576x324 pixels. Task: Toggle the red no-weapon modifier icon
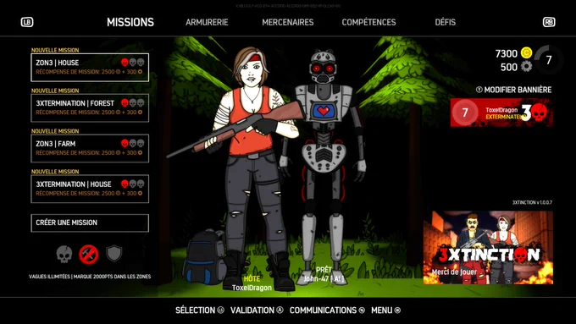click(x=89, y=255)
